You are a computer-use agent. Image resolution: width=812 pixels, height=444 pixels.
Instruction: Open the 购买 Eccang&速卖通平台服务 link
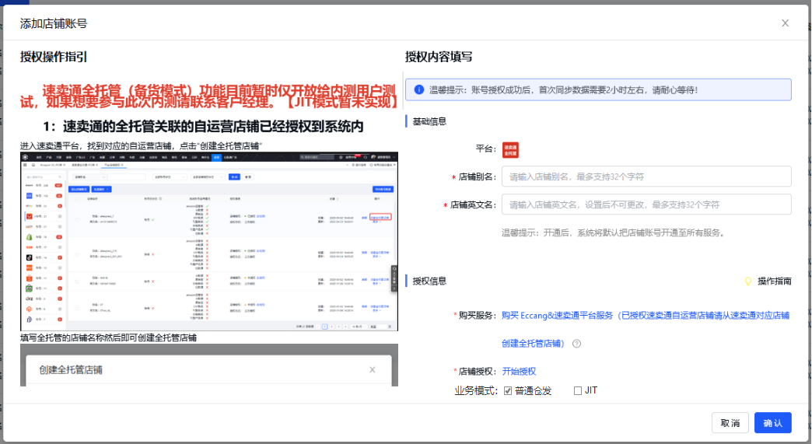pos(646,329)
